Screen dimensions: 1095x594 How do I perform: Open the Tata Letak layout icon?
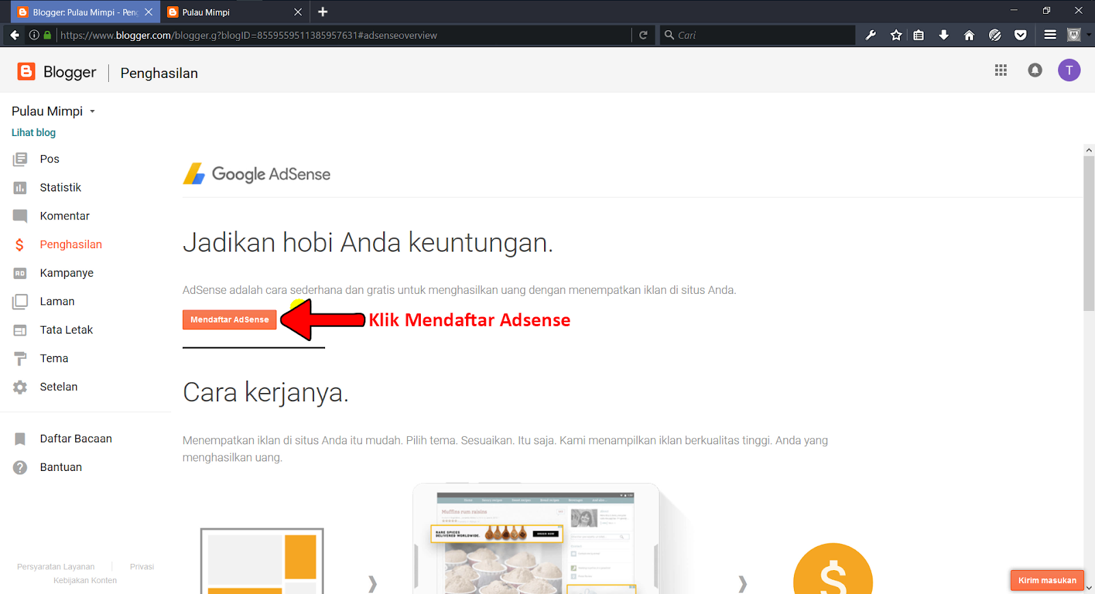point(20,330)
